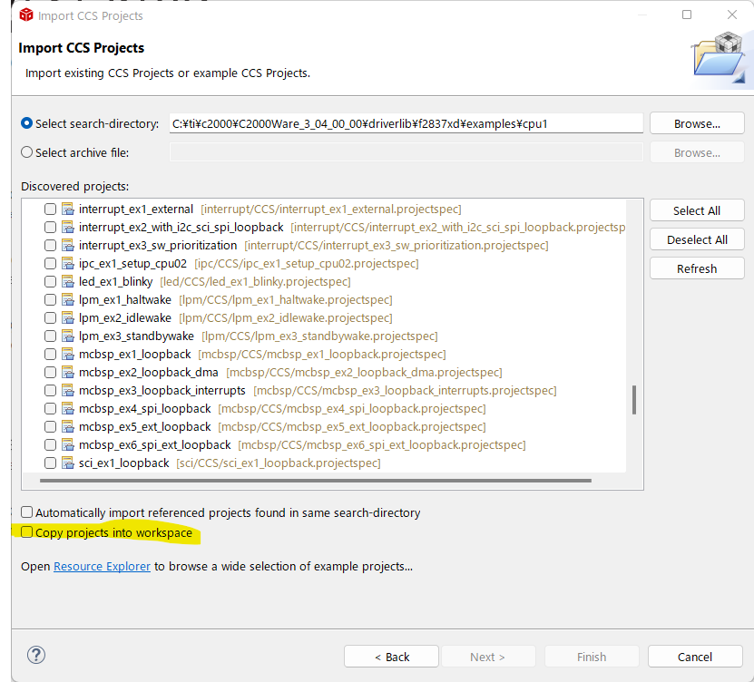This screenshot has width=754, height=682.
Task: Click the CCS cube icon in title bar
Action: pyautogui.click(x=26, y=15)
